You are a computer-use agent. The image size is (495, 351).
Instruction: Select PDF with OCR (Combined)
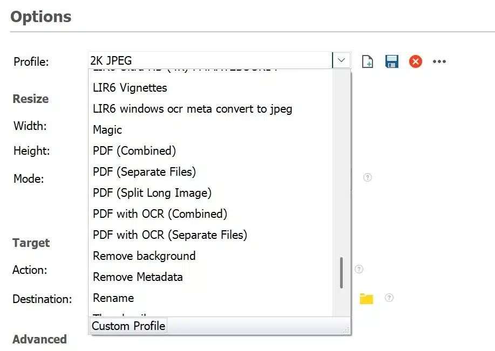[160, 214]
